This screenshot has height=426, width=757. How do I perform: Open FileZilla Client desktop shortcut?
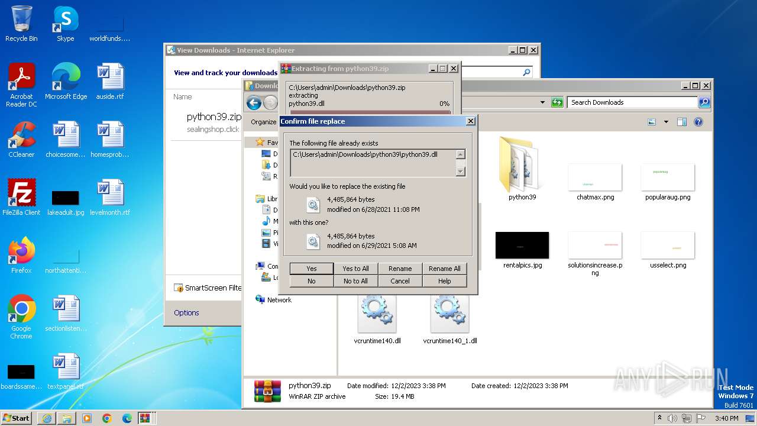pos(21,198)
